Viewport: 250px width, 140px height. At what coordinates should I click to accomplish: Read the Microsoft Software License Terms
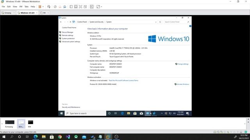(x=123, y=80)
